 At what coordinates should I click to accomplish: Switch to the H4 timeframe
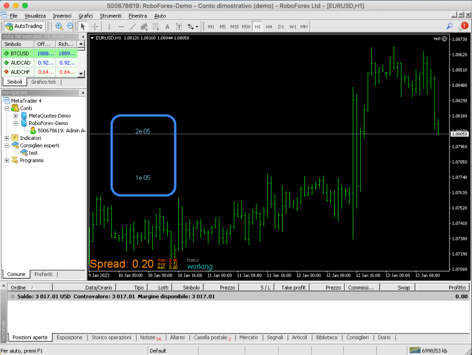click(x=269, y=27)
